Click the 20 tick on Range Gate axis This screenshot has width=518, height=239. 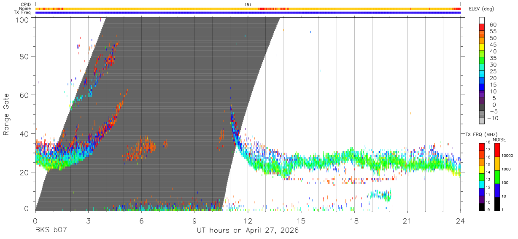(24, 172)
